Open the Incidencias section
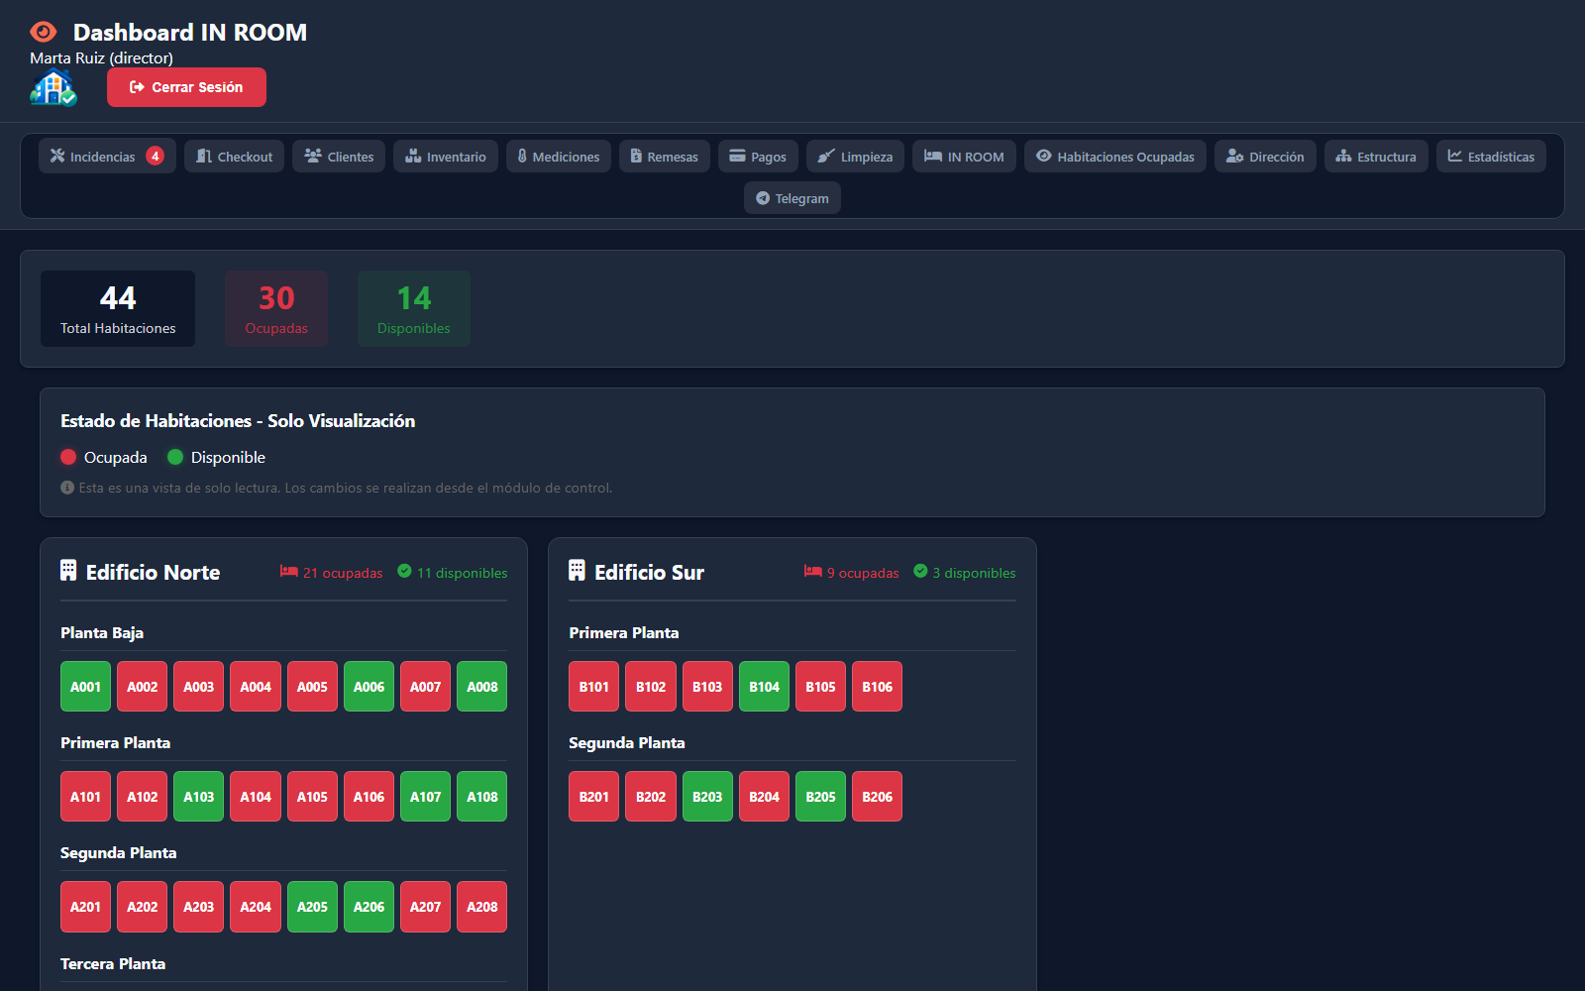 pos(107,157)
